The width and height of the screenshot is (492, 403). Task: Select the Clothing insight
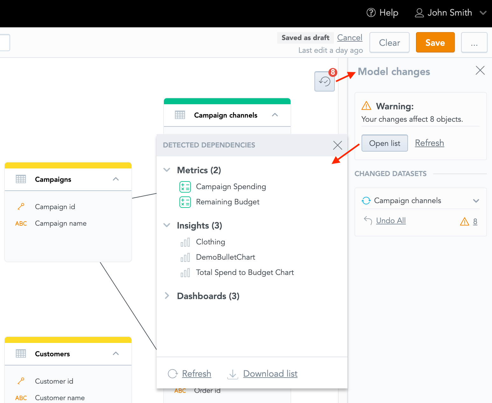coord(210,242)
